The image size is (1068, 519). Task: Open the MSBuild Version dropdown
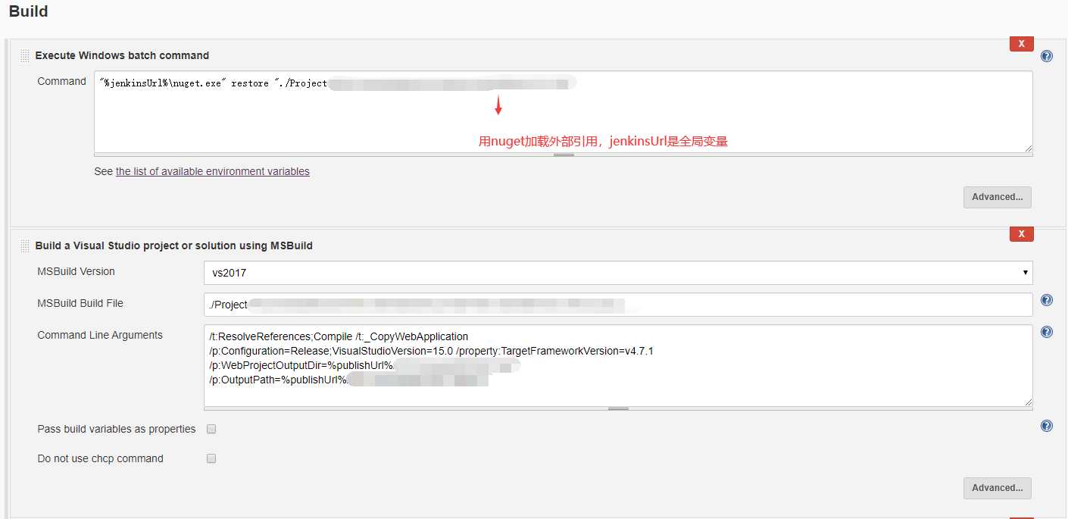tap(617, 273)
